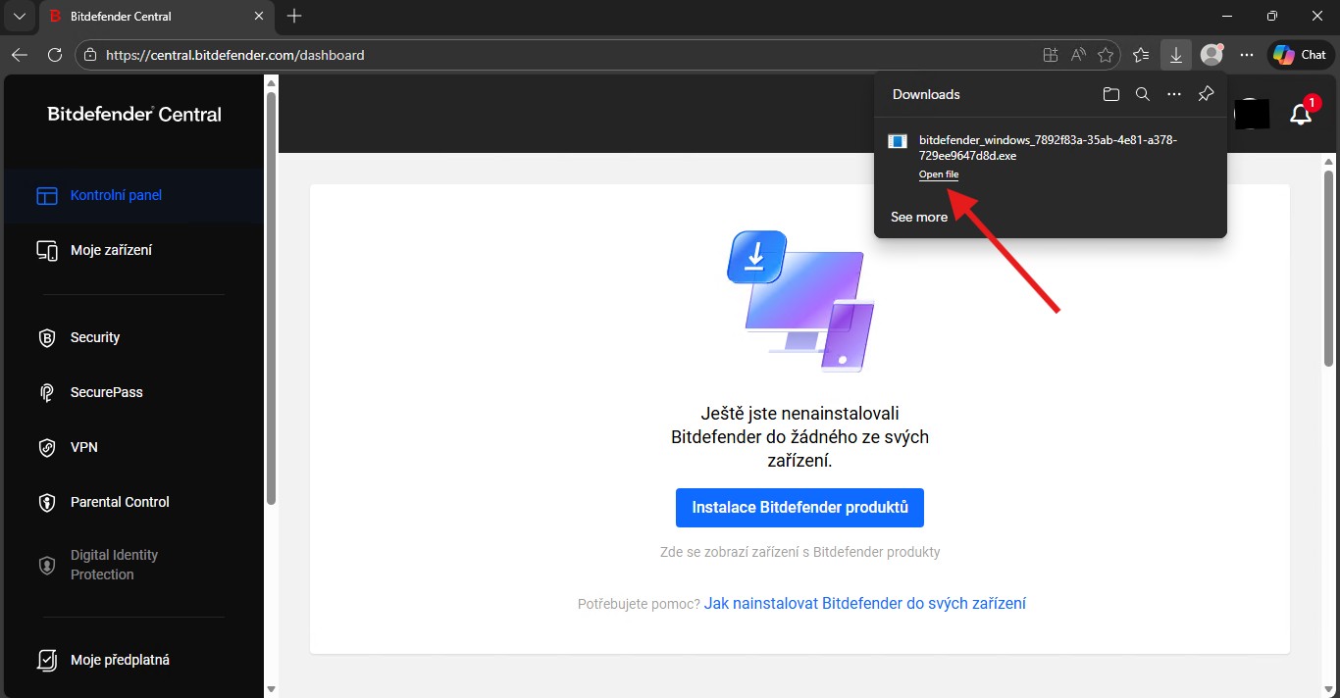Click the sidebar vertical scrollbar

point(271,294)
